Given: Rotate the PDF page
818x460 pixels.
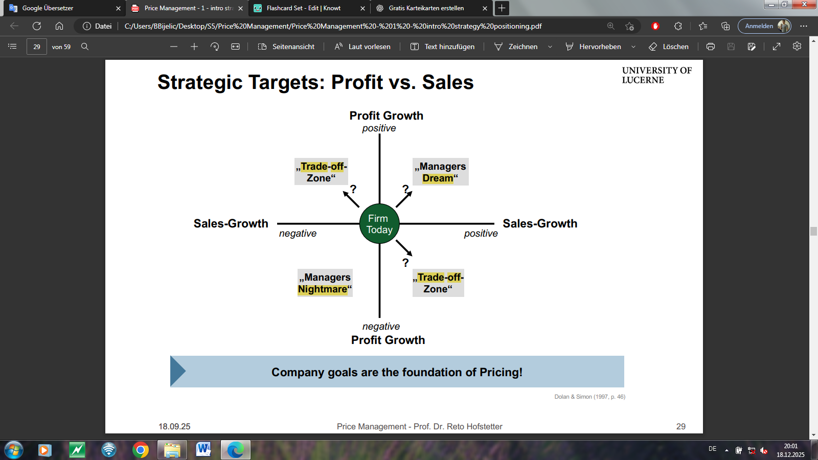Looking at the screenshot, I should point(215,47).
